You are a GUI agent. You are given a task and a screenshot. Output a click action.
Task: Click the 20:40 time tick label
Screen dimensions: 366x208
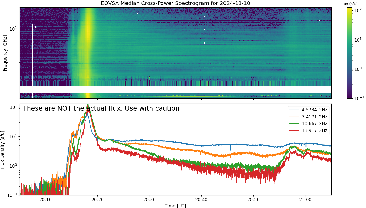tap(201, 200)
